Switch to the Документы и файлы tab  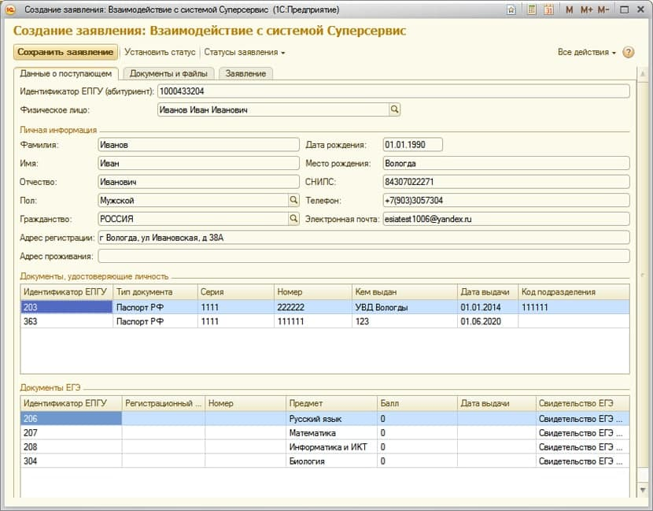point(168,73)
